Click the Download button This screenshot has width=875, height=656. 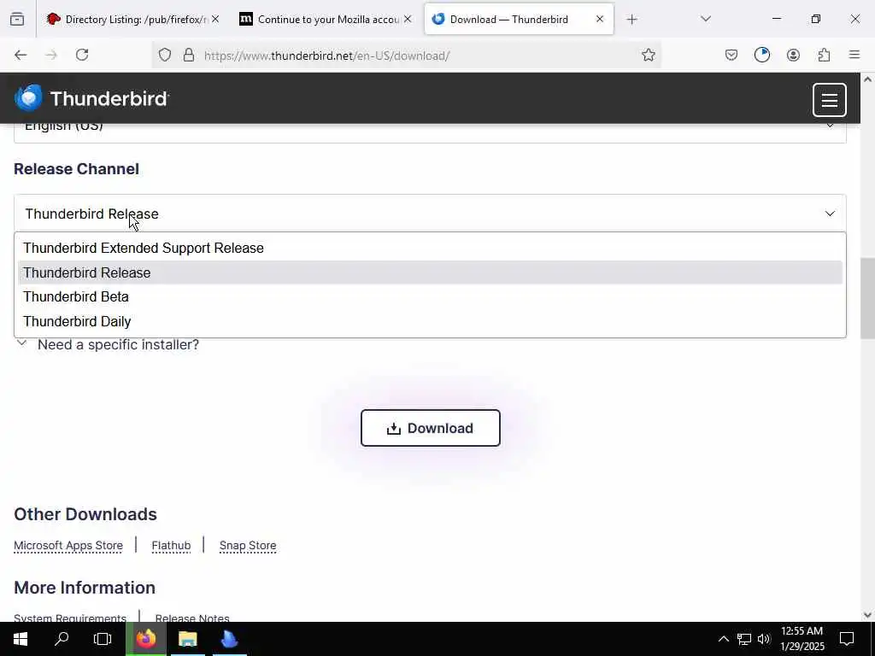pyautogui.click(x=431, y=428)
